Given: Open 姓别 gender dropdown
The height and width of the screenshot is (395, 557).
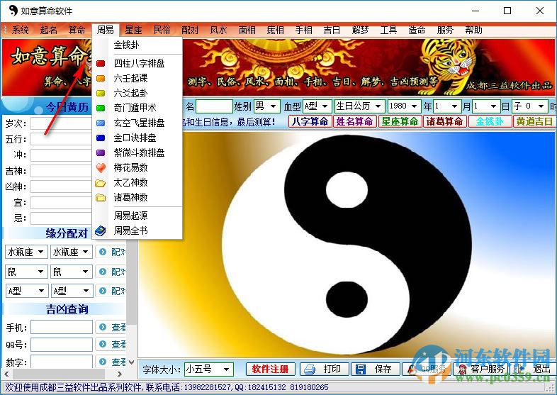Looking at the screenshot, I should (273, 106).
